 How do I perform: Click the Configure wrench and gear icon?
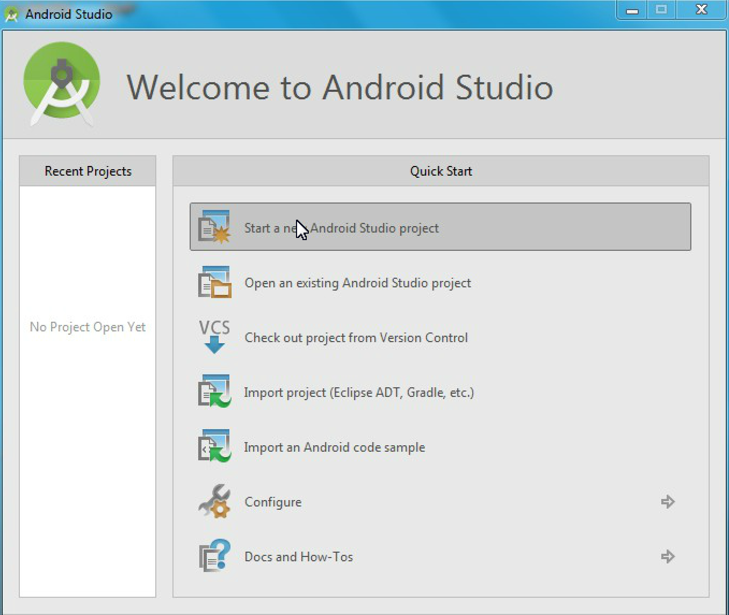pos(214,501)
